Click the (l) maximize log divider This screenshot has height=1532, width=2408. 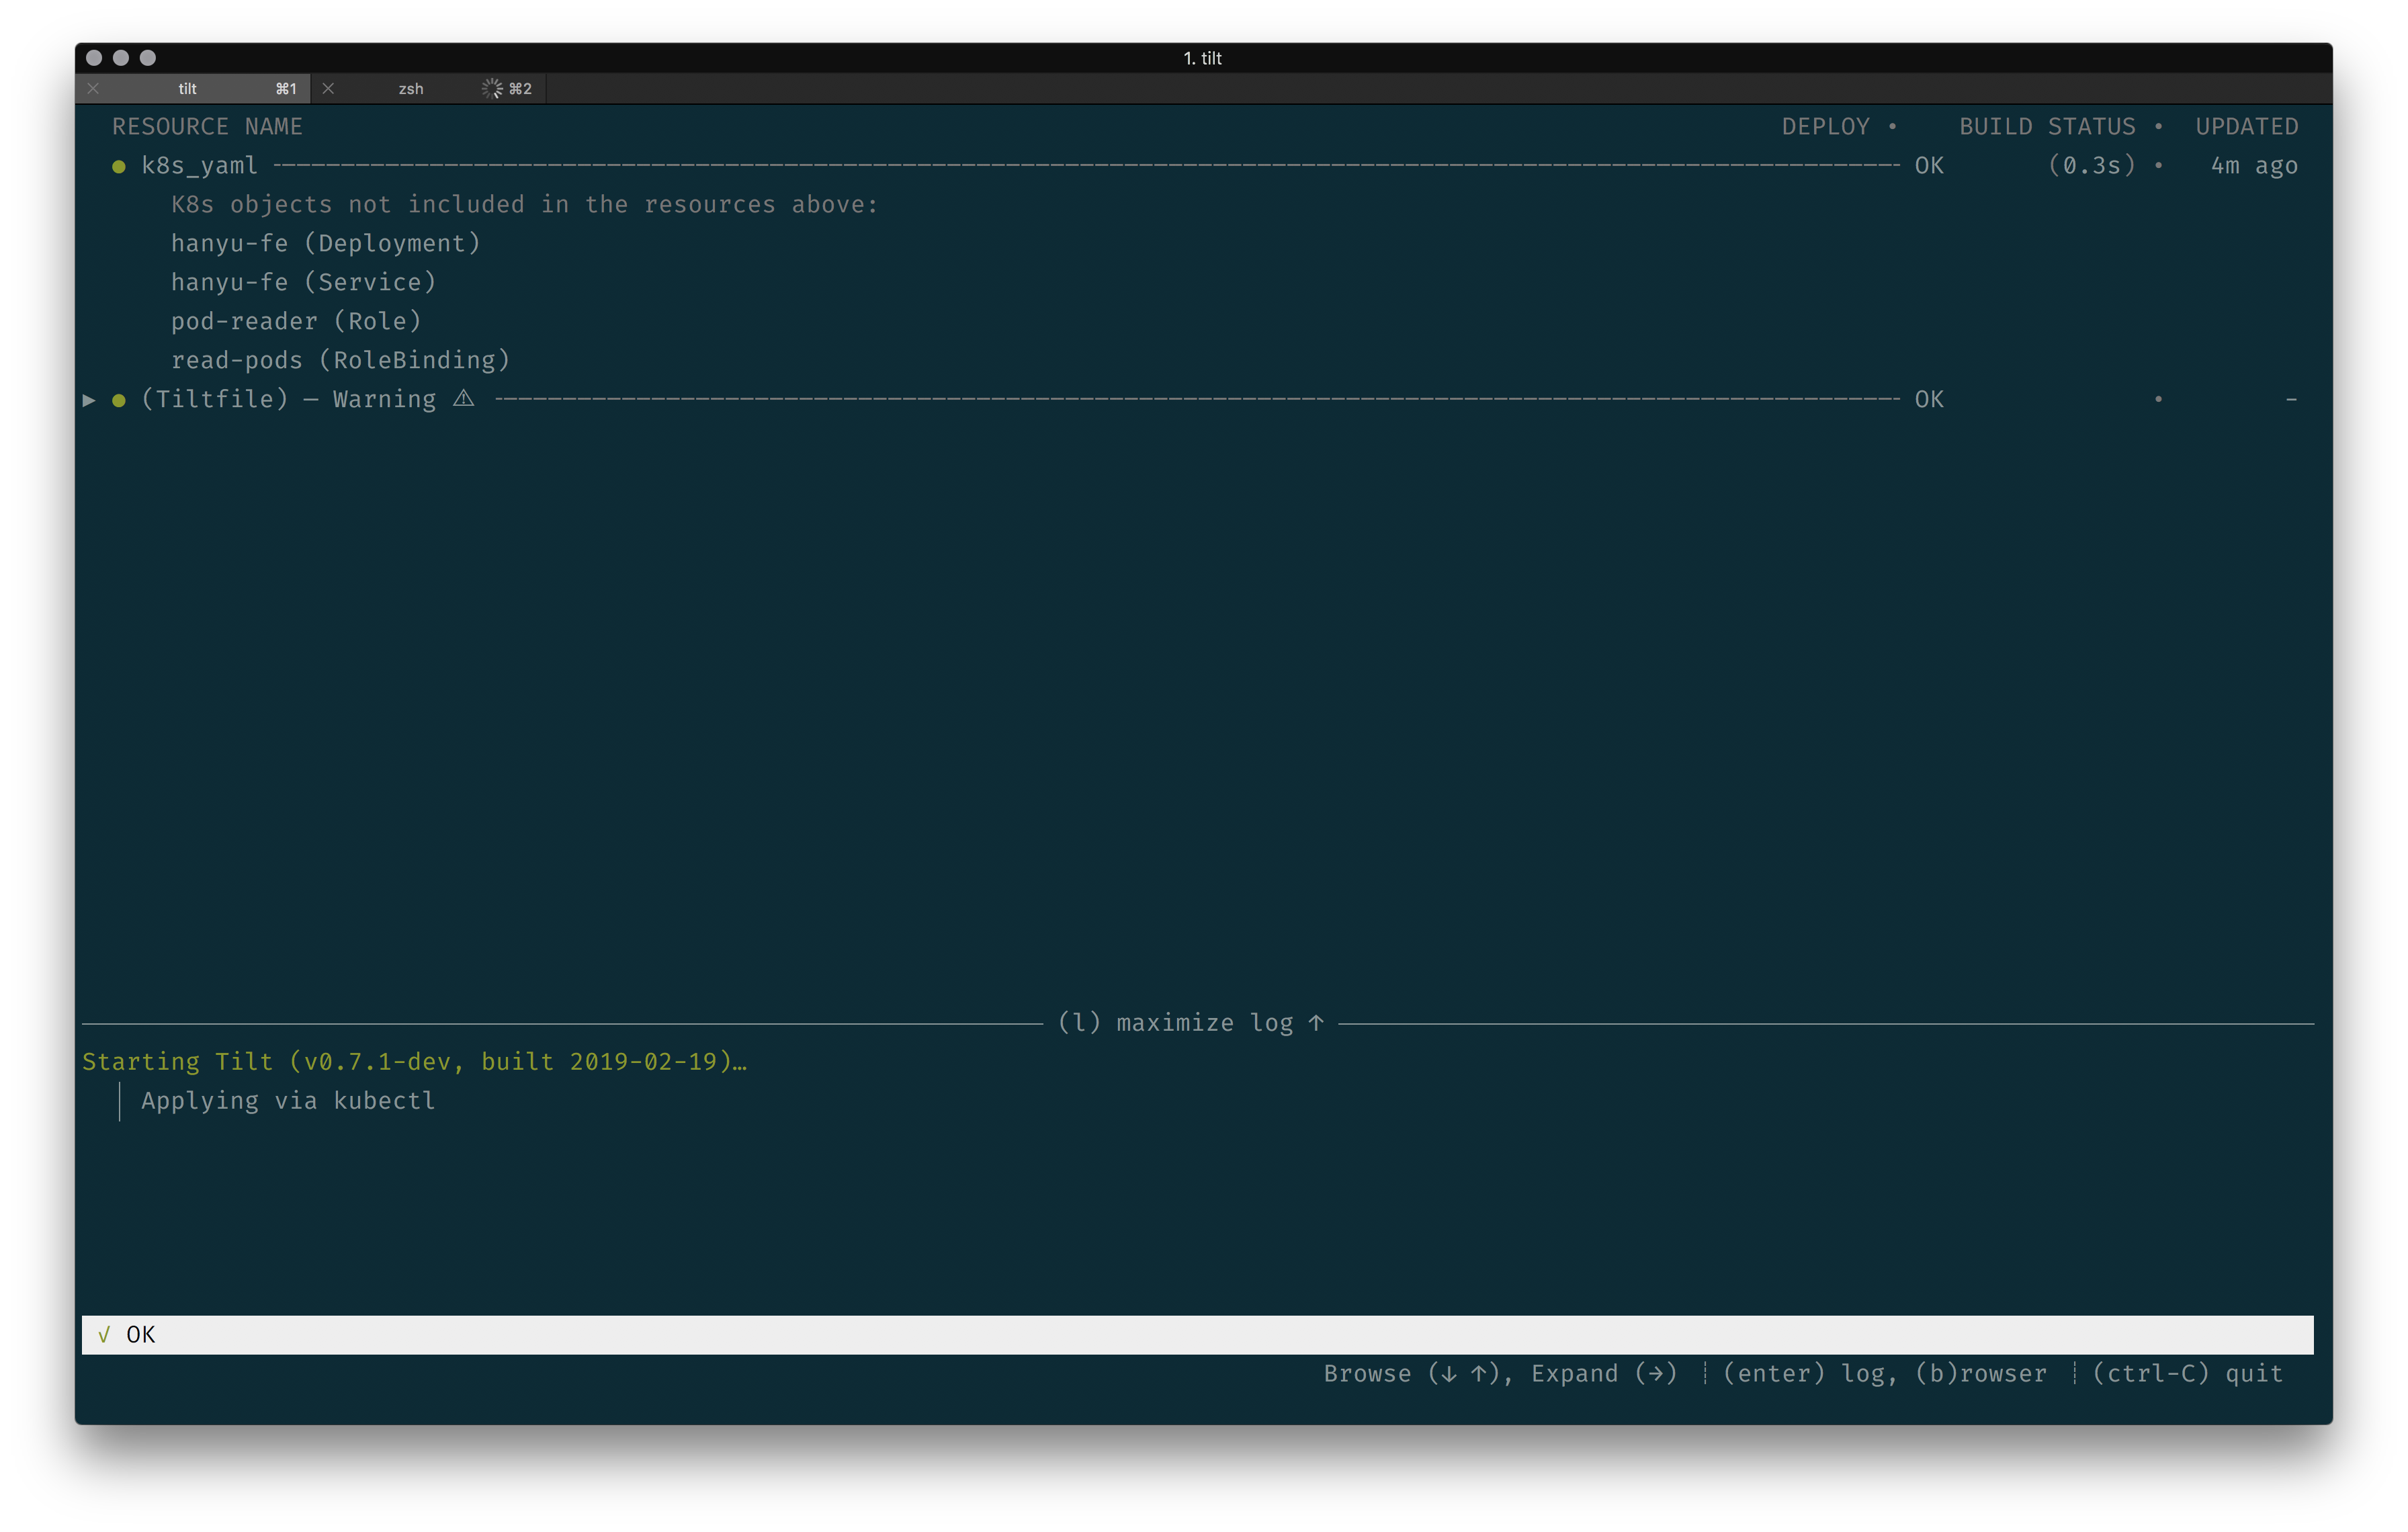coord(1191,1023)
